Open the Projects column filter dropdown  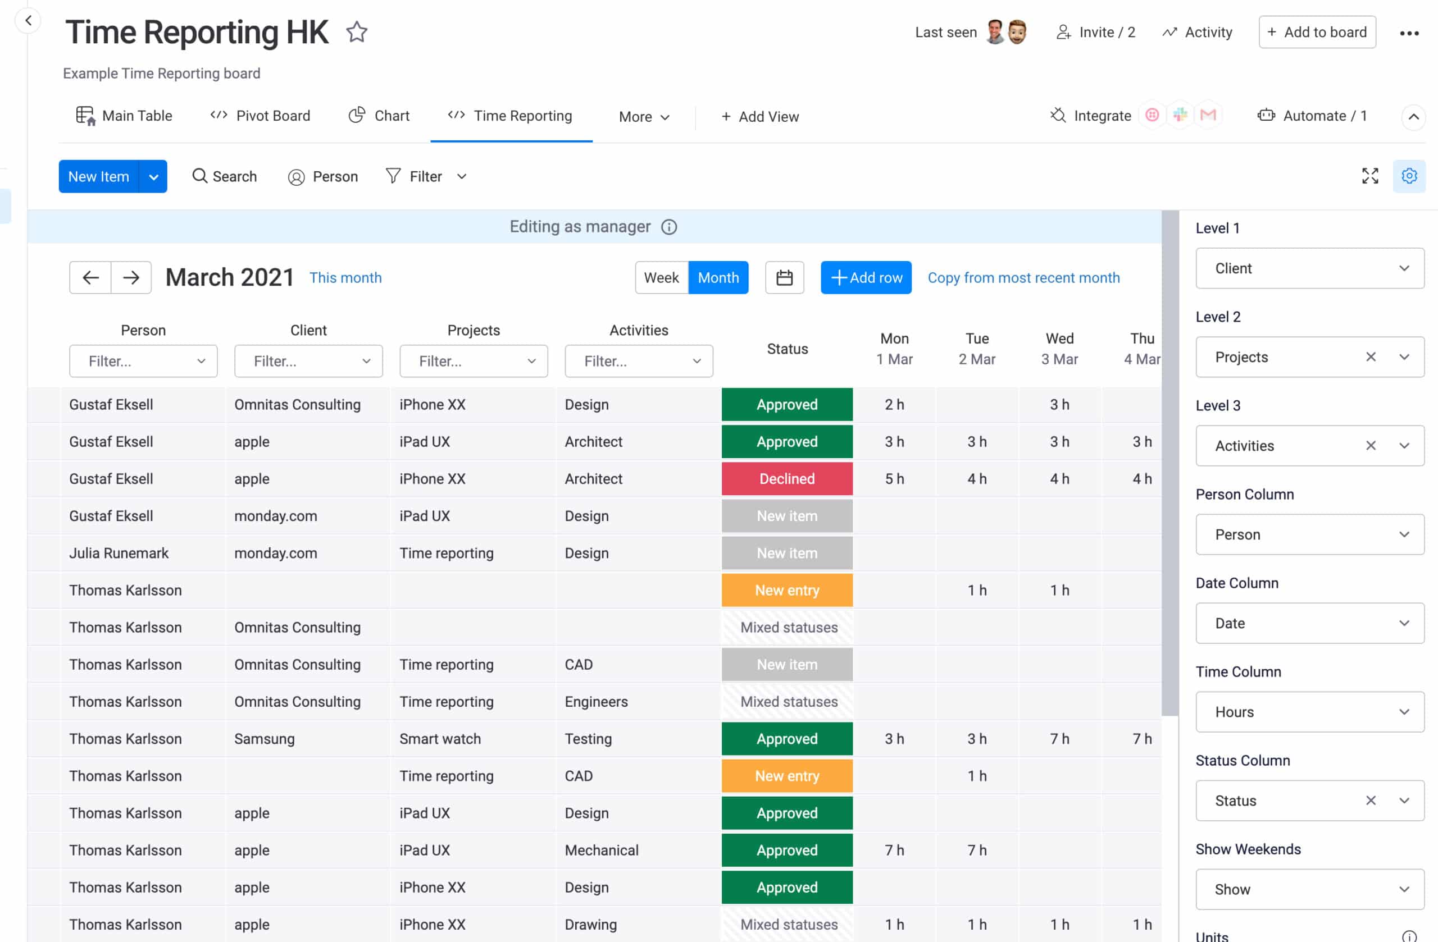click(473, 361)
